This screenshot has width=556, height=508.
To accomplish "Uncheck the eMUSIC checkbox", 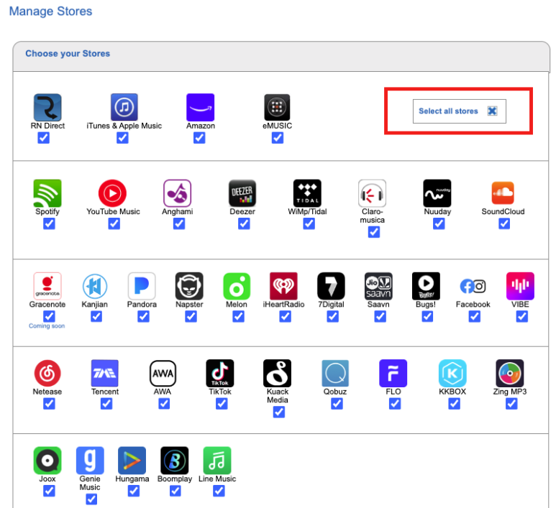I will click(x=278, y=138).
